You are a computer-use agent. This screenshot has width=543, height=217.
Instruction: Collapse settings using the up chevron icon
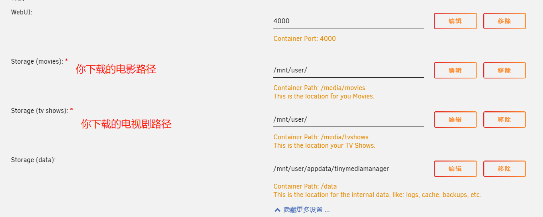tap(277, 210)
